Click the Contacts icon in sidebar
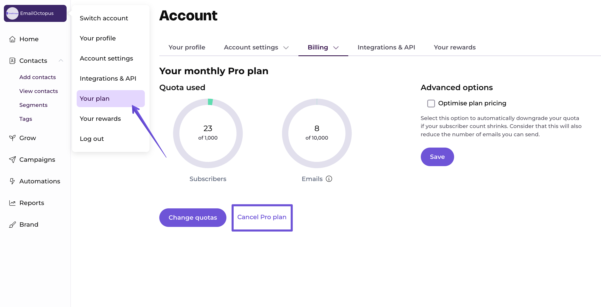Screen dimensions: 601x307 (x=12, y=61)
